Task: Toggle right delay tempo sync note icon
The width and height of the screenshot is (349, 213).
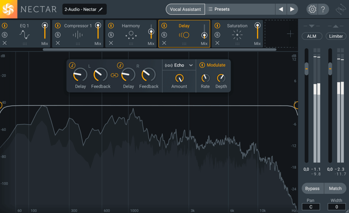Action: pos(120,65)
